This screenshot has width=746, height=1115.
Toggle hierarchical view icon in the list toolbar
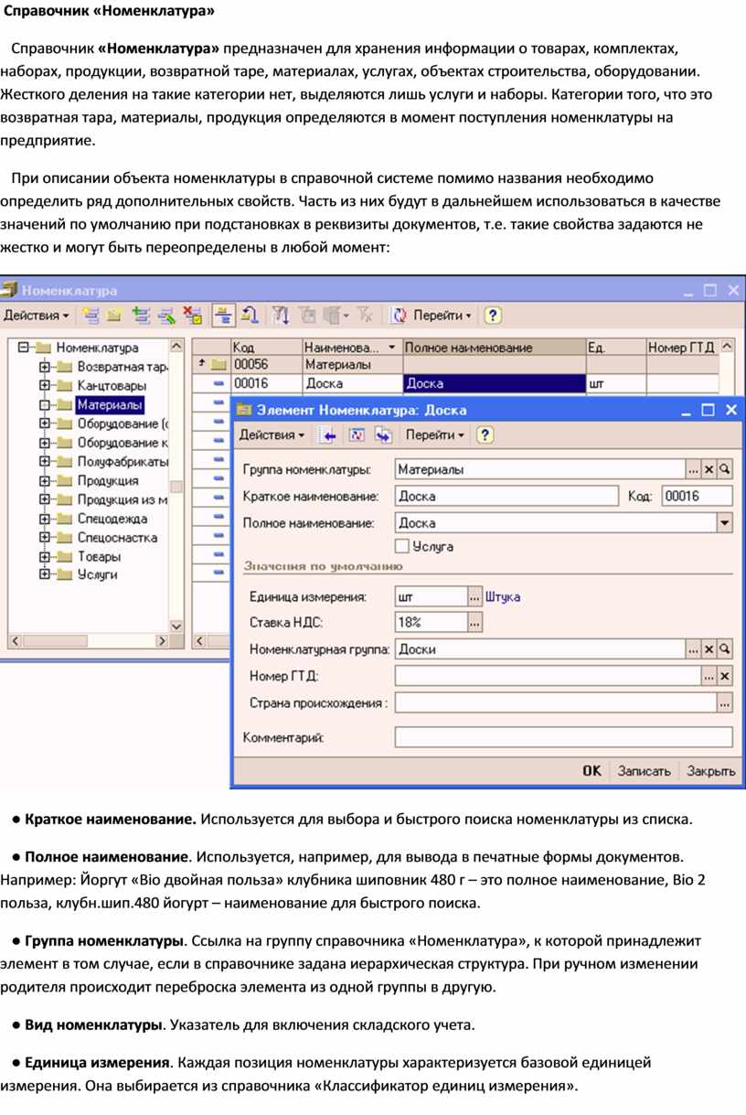[x=224, y=316]
